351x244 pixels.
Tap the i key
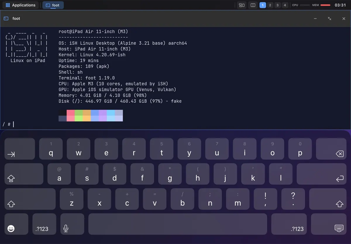pyautogui.click(x=245, y=149)
